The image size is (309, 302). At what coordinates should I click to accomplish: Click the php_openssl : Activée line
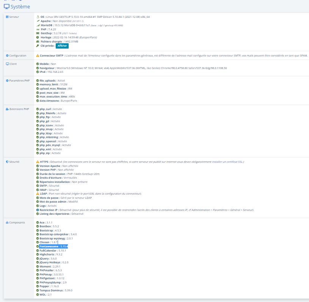click(x=53, y=141)
